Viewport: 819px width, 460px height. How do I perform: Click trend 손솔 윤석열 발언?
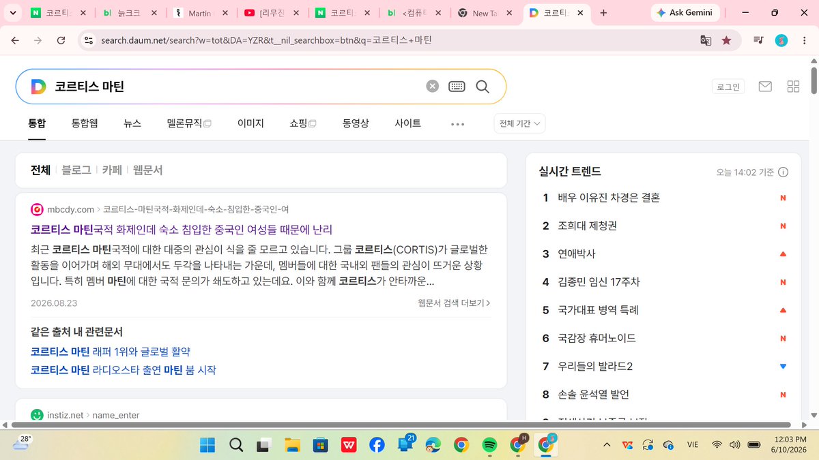593,395
